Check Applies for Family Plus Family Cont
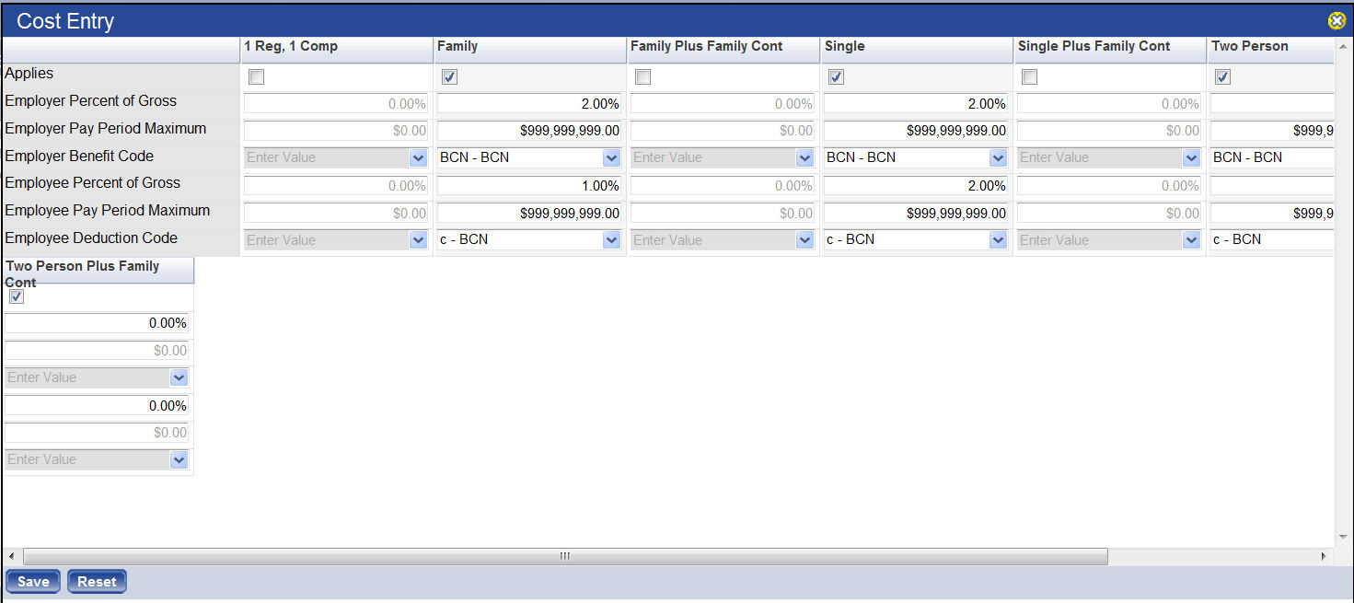This screenshot has height=603, width=1354. click(642, 76)
